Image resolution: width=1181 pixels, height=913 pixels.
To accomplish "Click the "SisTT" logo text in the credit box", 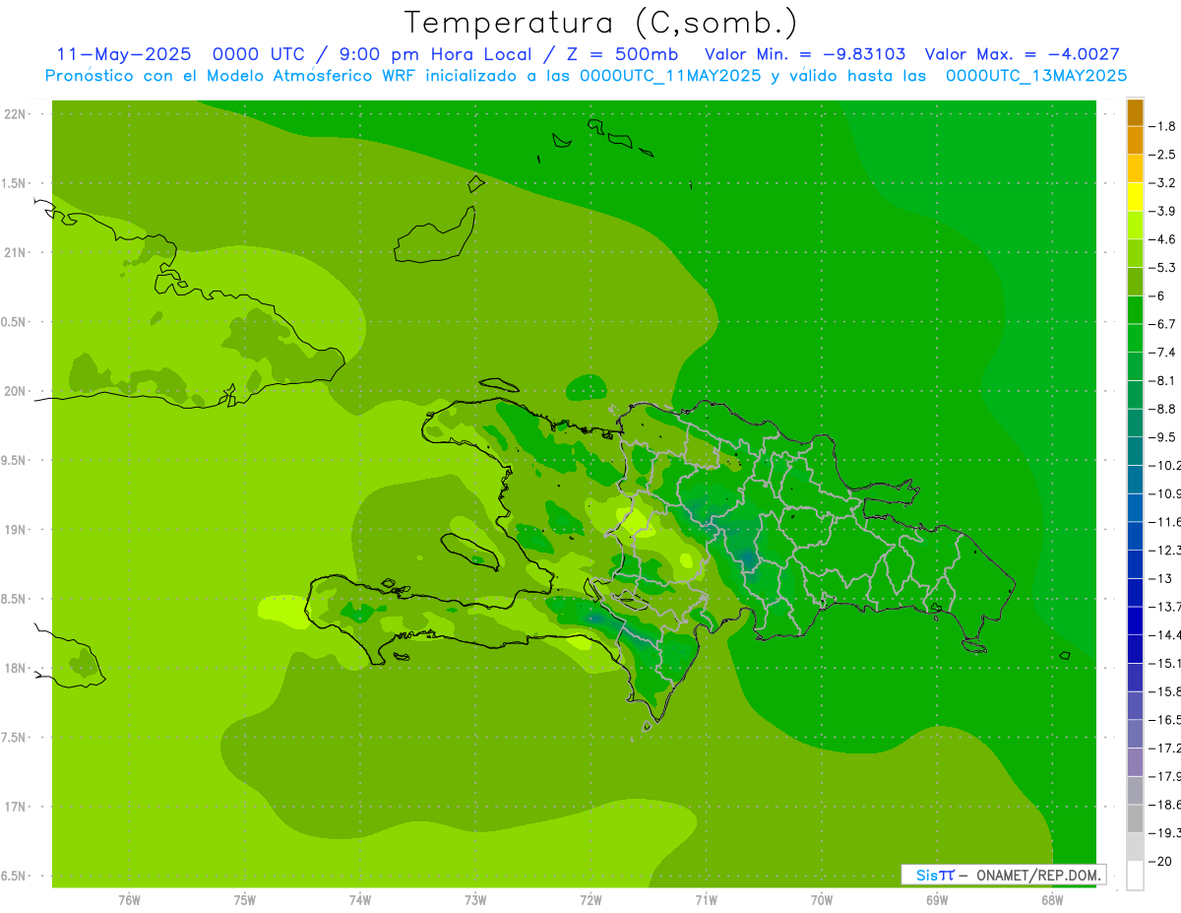I will tap(935, 875).
